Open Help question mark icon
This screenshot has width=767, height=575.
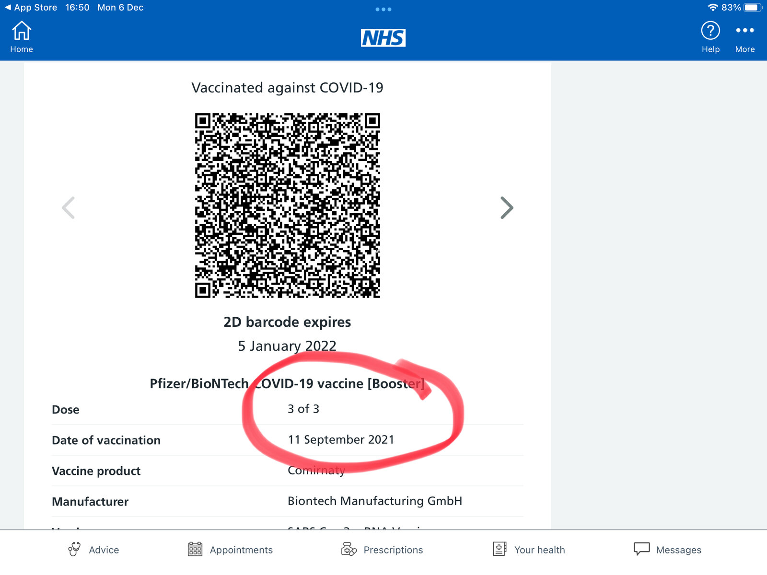710,31
